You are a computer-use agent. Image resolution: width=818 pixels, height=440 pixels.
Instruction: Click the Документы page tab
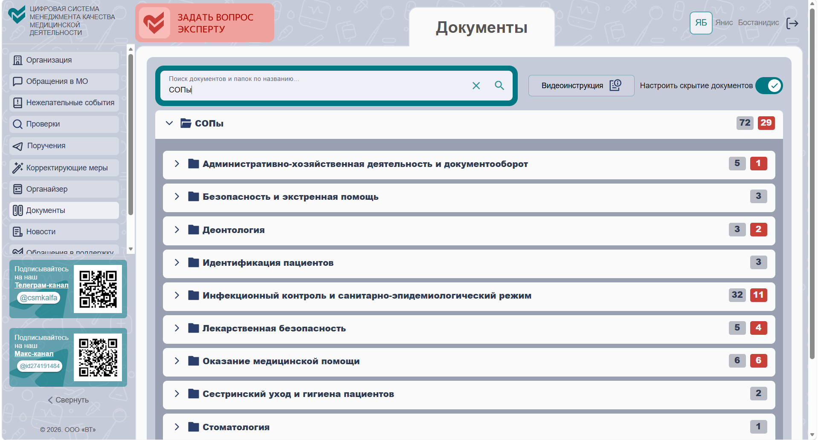click(x=482, y=28)
